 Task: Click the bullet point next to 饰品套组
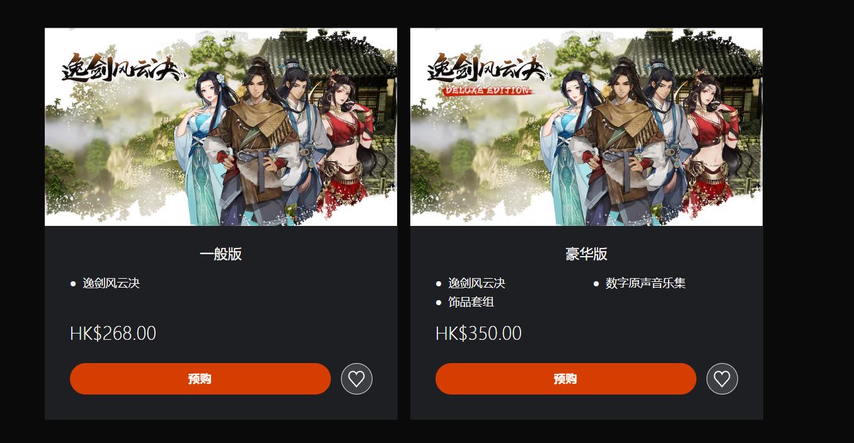click(439, 303)
